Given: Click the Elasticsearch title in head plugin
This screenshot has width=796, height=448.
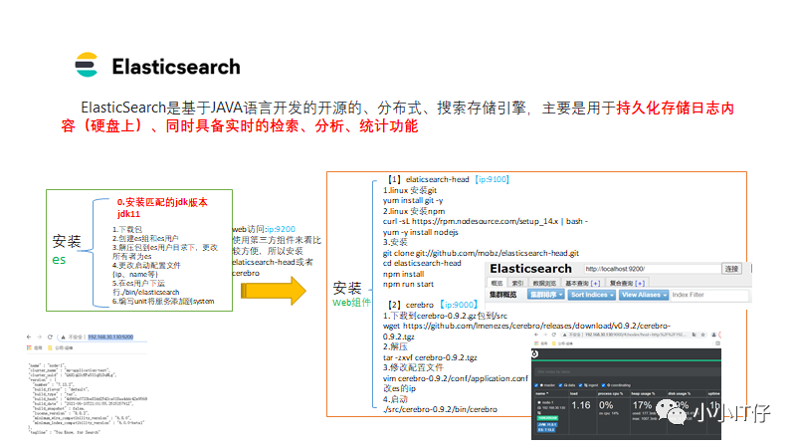Looking at the screenshot, I should 530,268.
